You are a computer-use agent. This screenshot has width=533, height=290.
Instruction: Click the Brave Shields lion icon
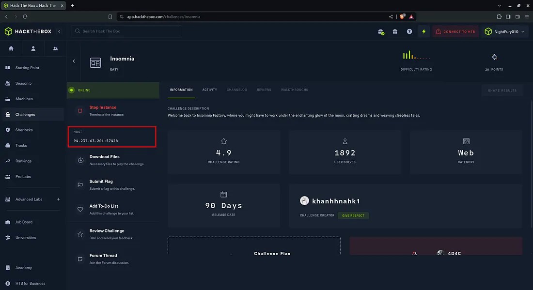pos(402,16)
